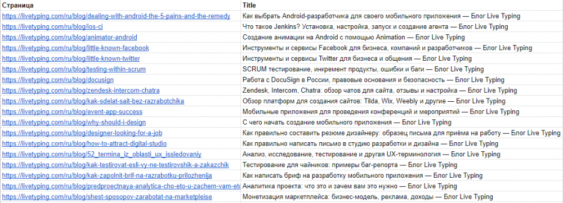Open the 52_termina_iz_oblasti_ux_issledovaniy link
The width and height of the screenshot is (563, 203).
click(101, 154)
